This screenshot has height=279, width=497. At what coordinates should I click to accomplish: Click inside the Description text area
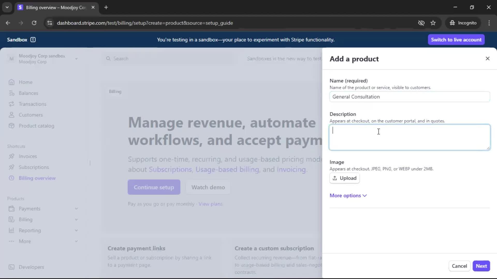pos(409,137)
